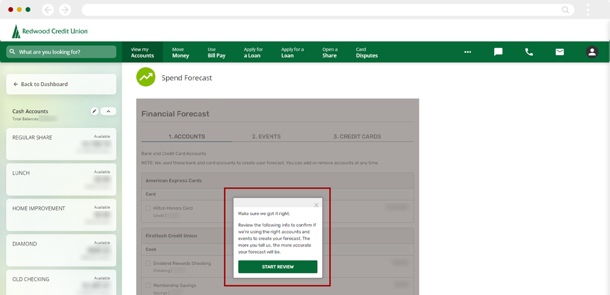The width and height of the screenshot is (610, 295).
Task: Select the DIAMOND account card
Action: pyautogui.click(x=61, y=250)
